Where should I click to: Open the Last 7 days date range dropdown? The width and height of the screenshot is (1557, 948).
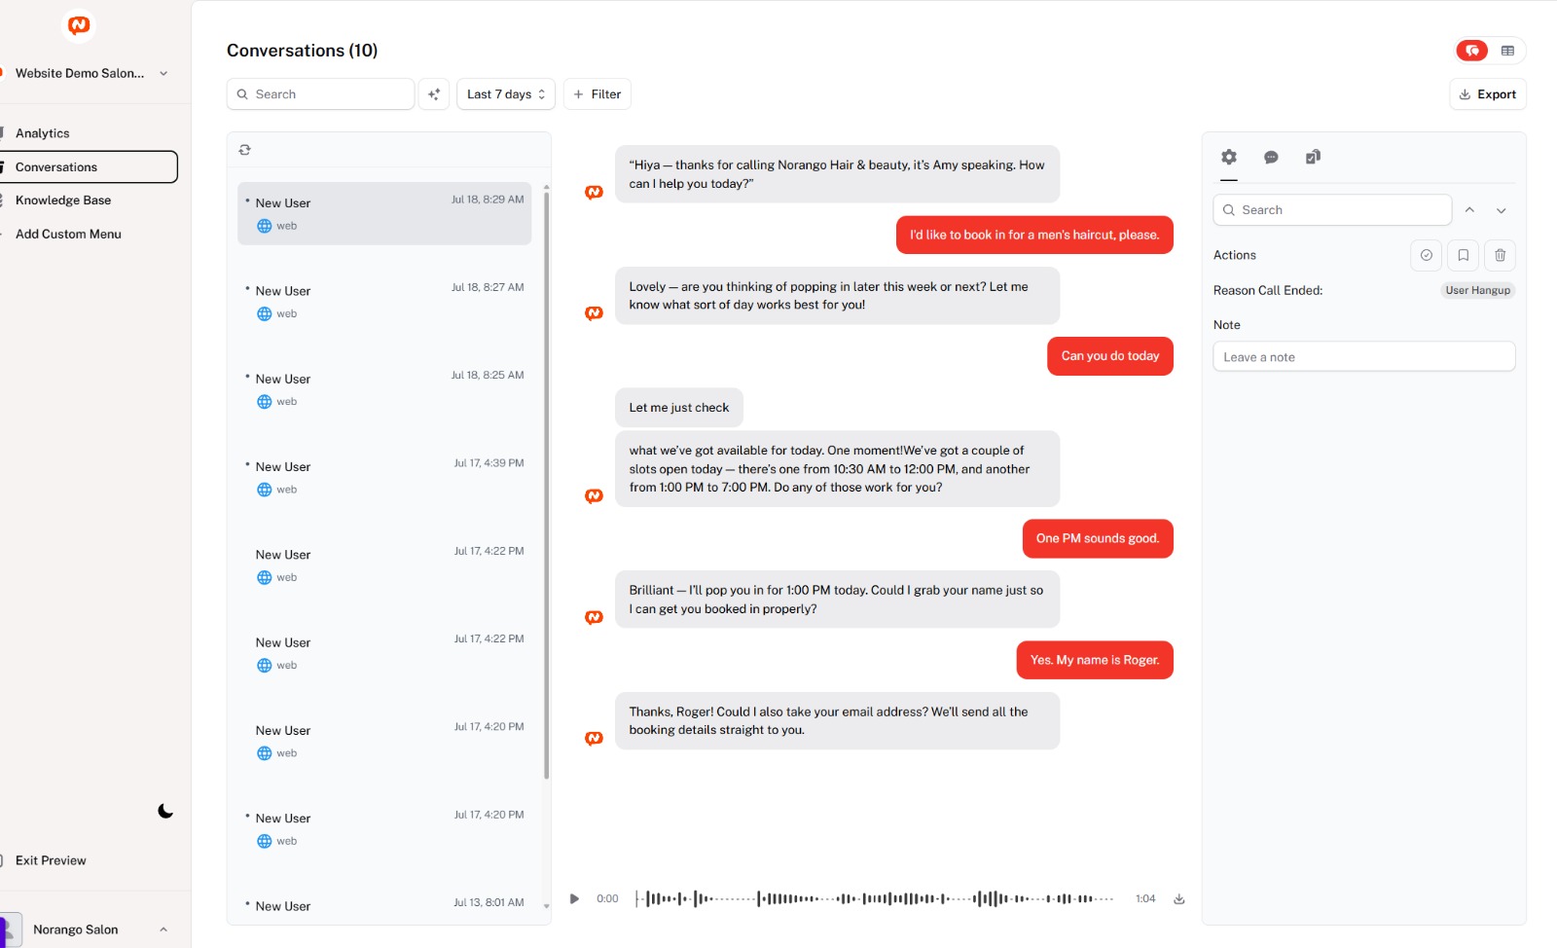[505, 93]
